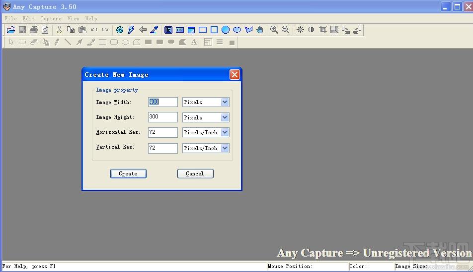Click the Image Height input field
The image size is (473, 272).
(x=163, y=117)
